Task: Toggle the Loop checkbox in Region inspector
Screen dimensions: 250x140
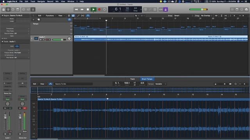Action: [x=15, y=21]
